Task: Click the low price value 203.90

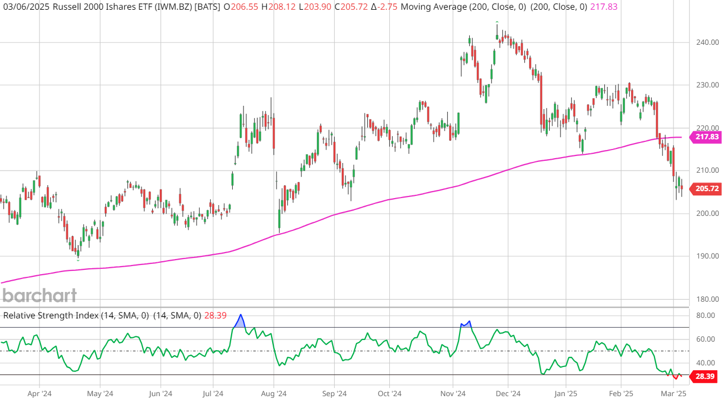Action: 317,7
